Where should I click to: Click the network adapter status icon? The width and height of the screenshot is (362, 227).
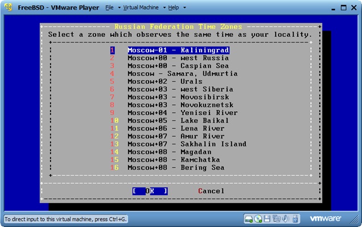(276, 218)
